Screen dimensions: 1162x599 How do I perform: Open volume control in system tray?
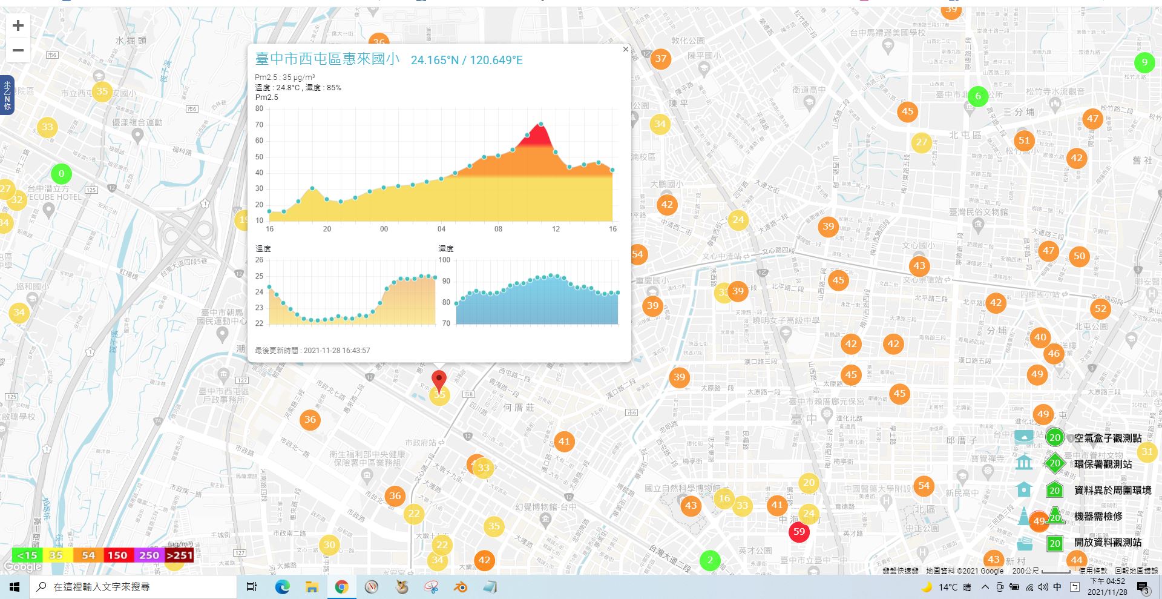pos(1043,587)
